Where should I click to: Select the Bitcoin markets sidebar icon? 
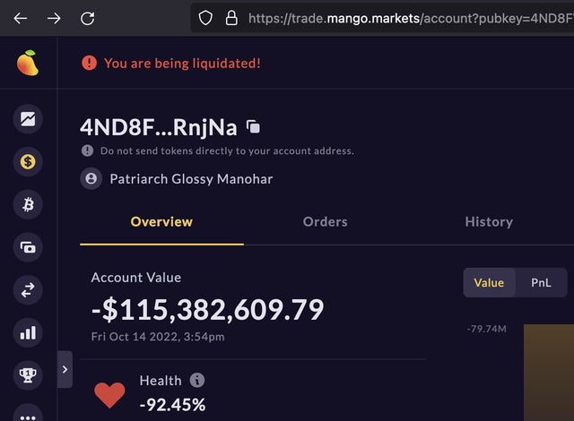29,205
